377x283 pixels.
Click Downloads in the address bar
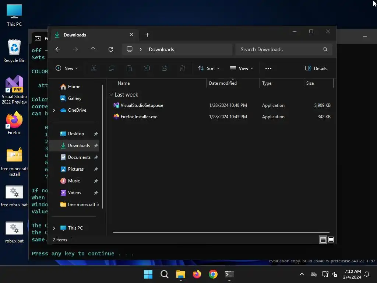[x=161, y=49]
